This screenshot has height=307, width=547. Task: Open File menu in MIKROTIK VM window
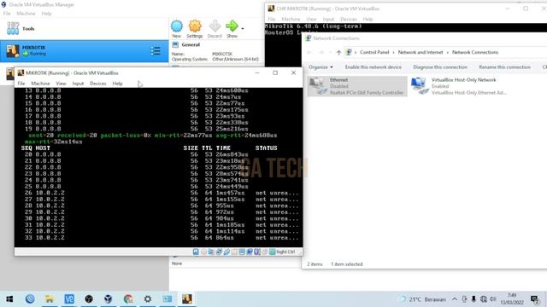point(21,84)
